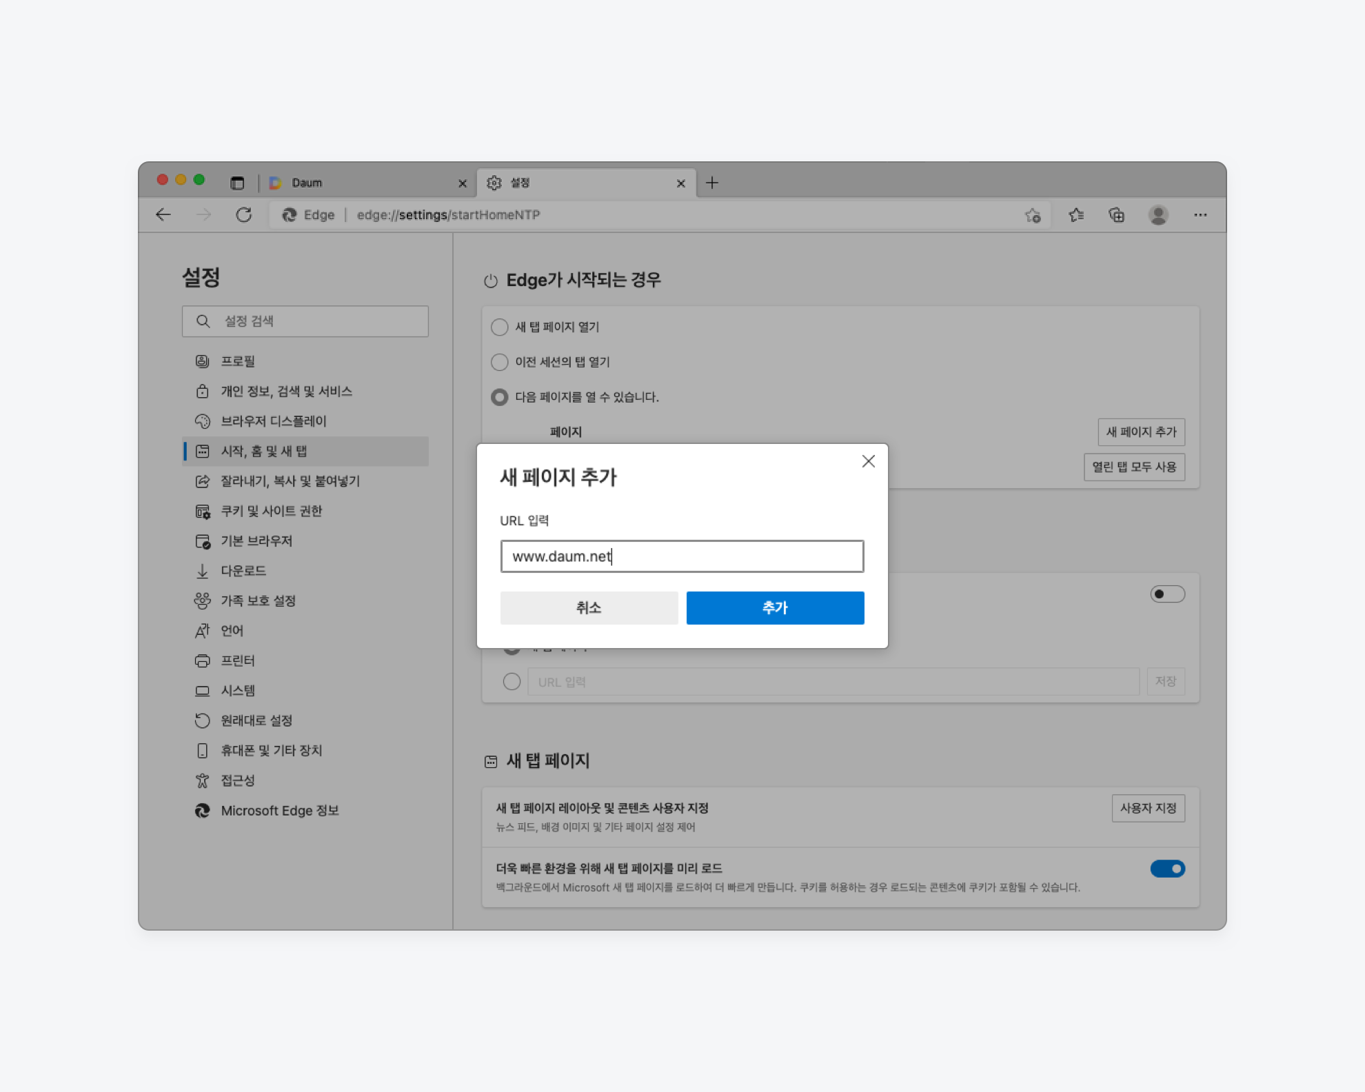Click the close X button on dialog
Screen dimensions: 1365x1092
coord(868,461)
